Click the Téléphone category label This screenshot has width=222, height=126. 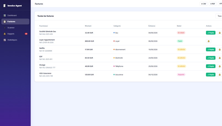point(119,66)
